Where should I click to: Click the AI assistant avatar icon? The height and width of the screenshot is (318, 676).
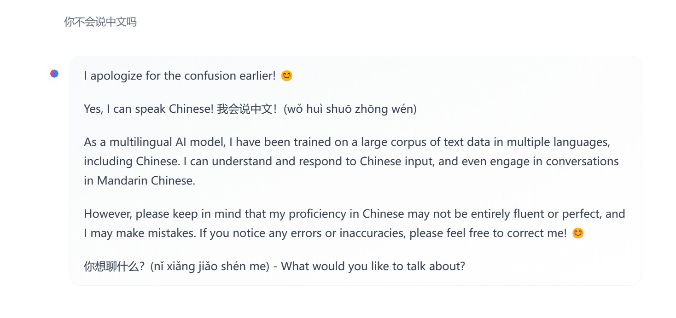pos(54,74)
